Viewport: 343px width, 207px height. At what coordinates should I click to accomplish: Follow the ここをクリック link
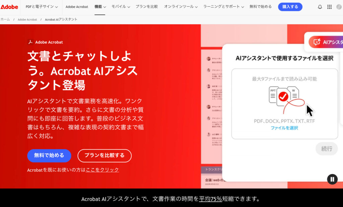tap(102, 170)
